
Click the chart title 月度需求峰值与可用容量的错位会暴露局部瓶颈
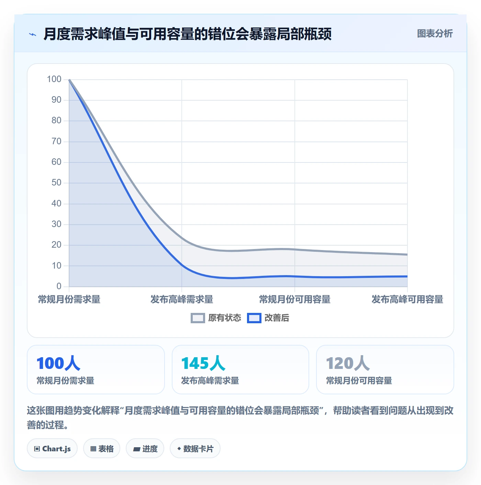pyautogui.click(x=188, y=34)
